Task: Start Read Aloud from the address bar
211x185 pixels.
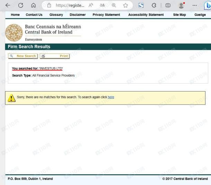Action: [91, 6]
